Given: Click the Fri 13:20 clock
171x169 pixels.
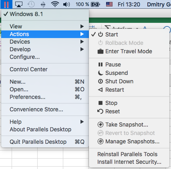Looking at the screenshot, I should 129,4.
